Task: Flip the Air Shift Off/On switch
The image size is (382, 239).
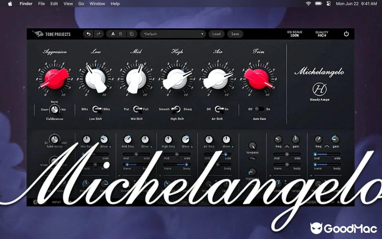Action: [219, 109]
